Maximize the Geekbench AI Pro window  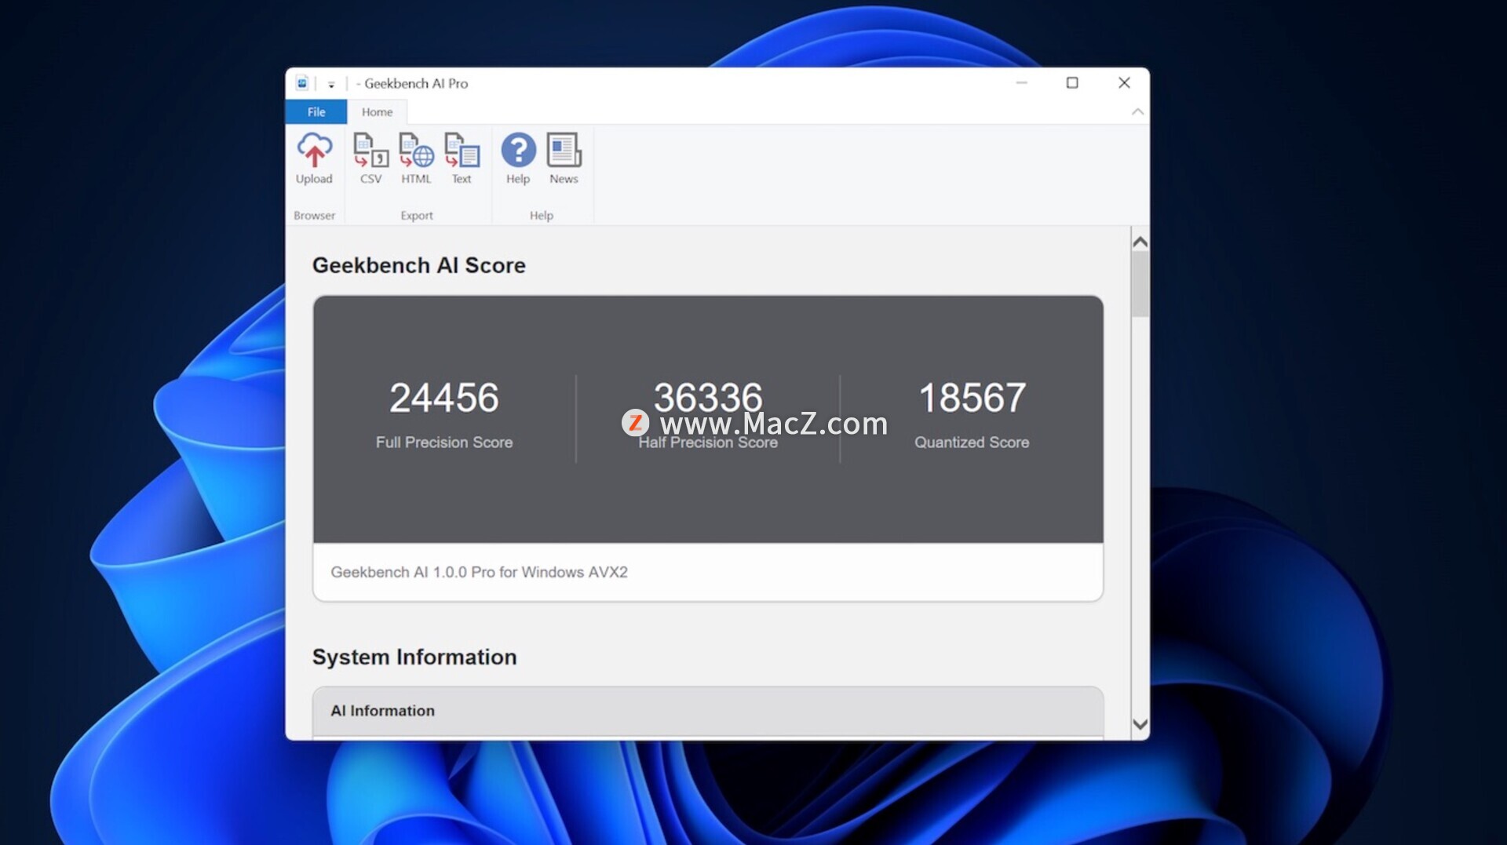coord(1072,83)
